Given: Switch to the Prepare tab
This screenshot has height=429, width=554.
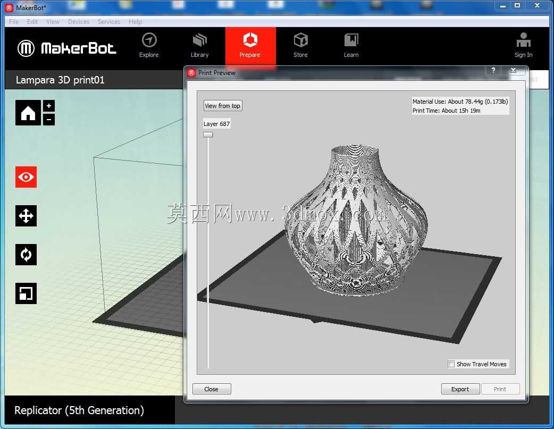Looking at the screenshot, I should tap(250, 46).
